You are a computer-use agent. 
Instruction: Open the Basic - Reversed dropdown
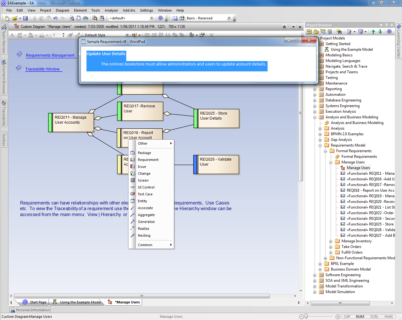tap(229, 18)
